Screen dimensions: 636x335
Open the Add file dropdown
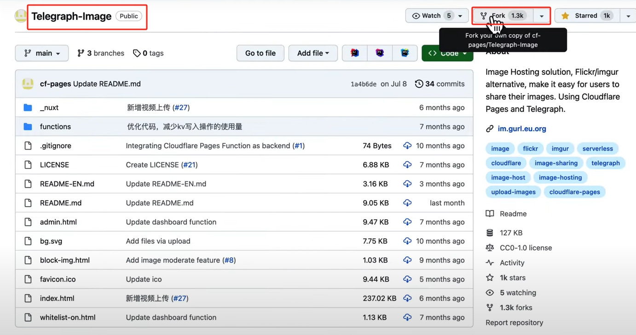[313, 53]
